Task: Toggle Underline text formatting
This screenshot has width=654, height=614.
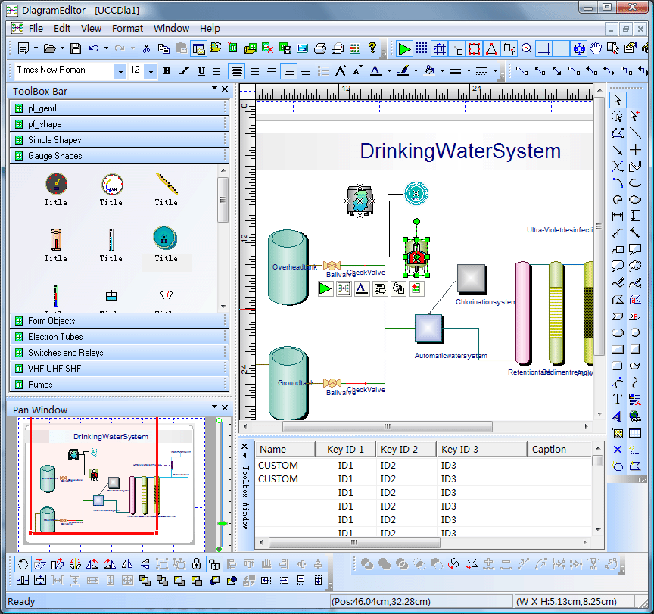Action: point(201,71)
